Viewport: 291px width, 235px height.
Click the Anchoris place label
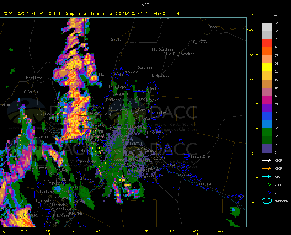83,178
